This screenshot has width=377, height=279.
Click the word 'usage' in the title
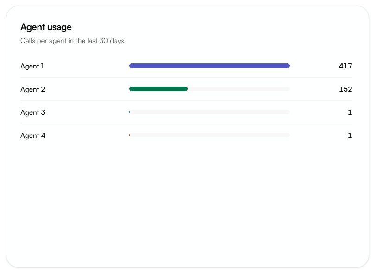(x=59, y=27)
